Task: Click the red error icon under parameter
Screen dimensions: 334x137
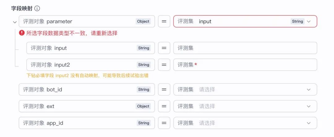Action: click(22, 33)
